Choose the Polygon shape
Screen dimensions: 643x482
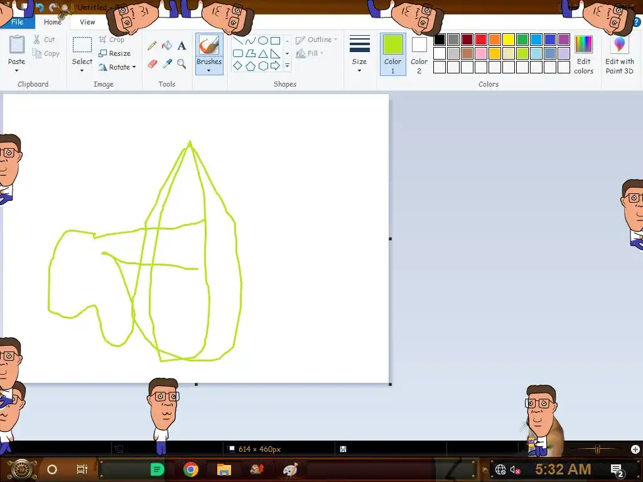(250, 53)
